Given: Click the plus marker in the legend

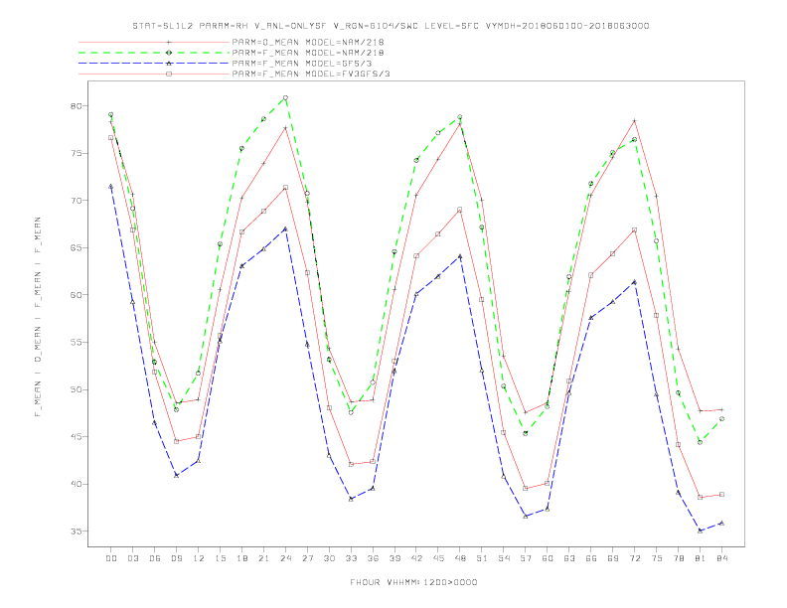Looking at the screenshot, I should coord(169,42).
